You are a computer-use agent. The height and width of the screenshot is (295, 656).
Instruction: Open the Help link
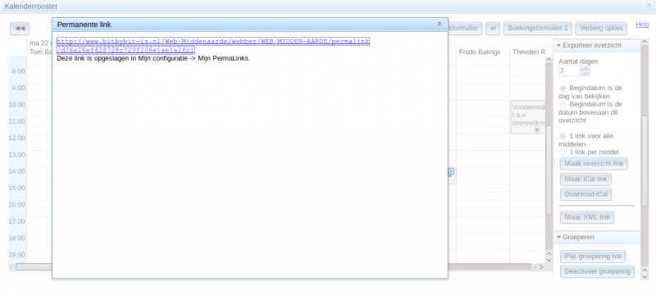click(x=642, y=25)
